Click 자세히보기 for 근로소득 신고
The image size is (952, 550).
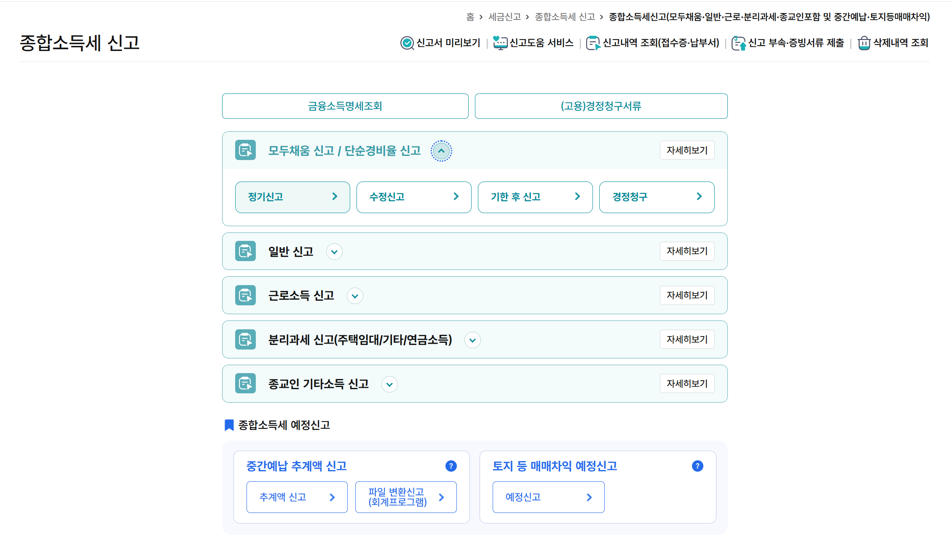coord(687,295)
